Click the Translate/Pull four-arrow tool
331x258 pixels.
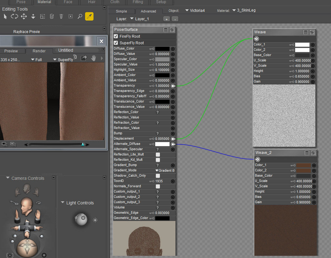[24, 17]
